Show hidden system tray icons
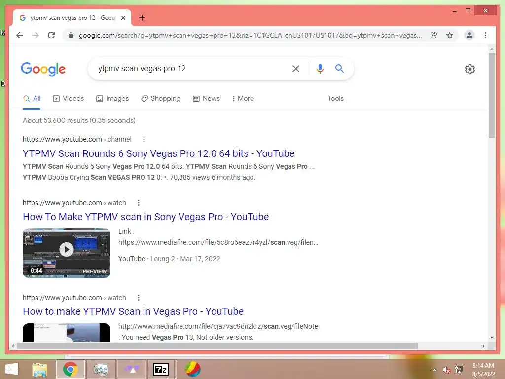This screenshot has height=379, width=505. (434, 370)
